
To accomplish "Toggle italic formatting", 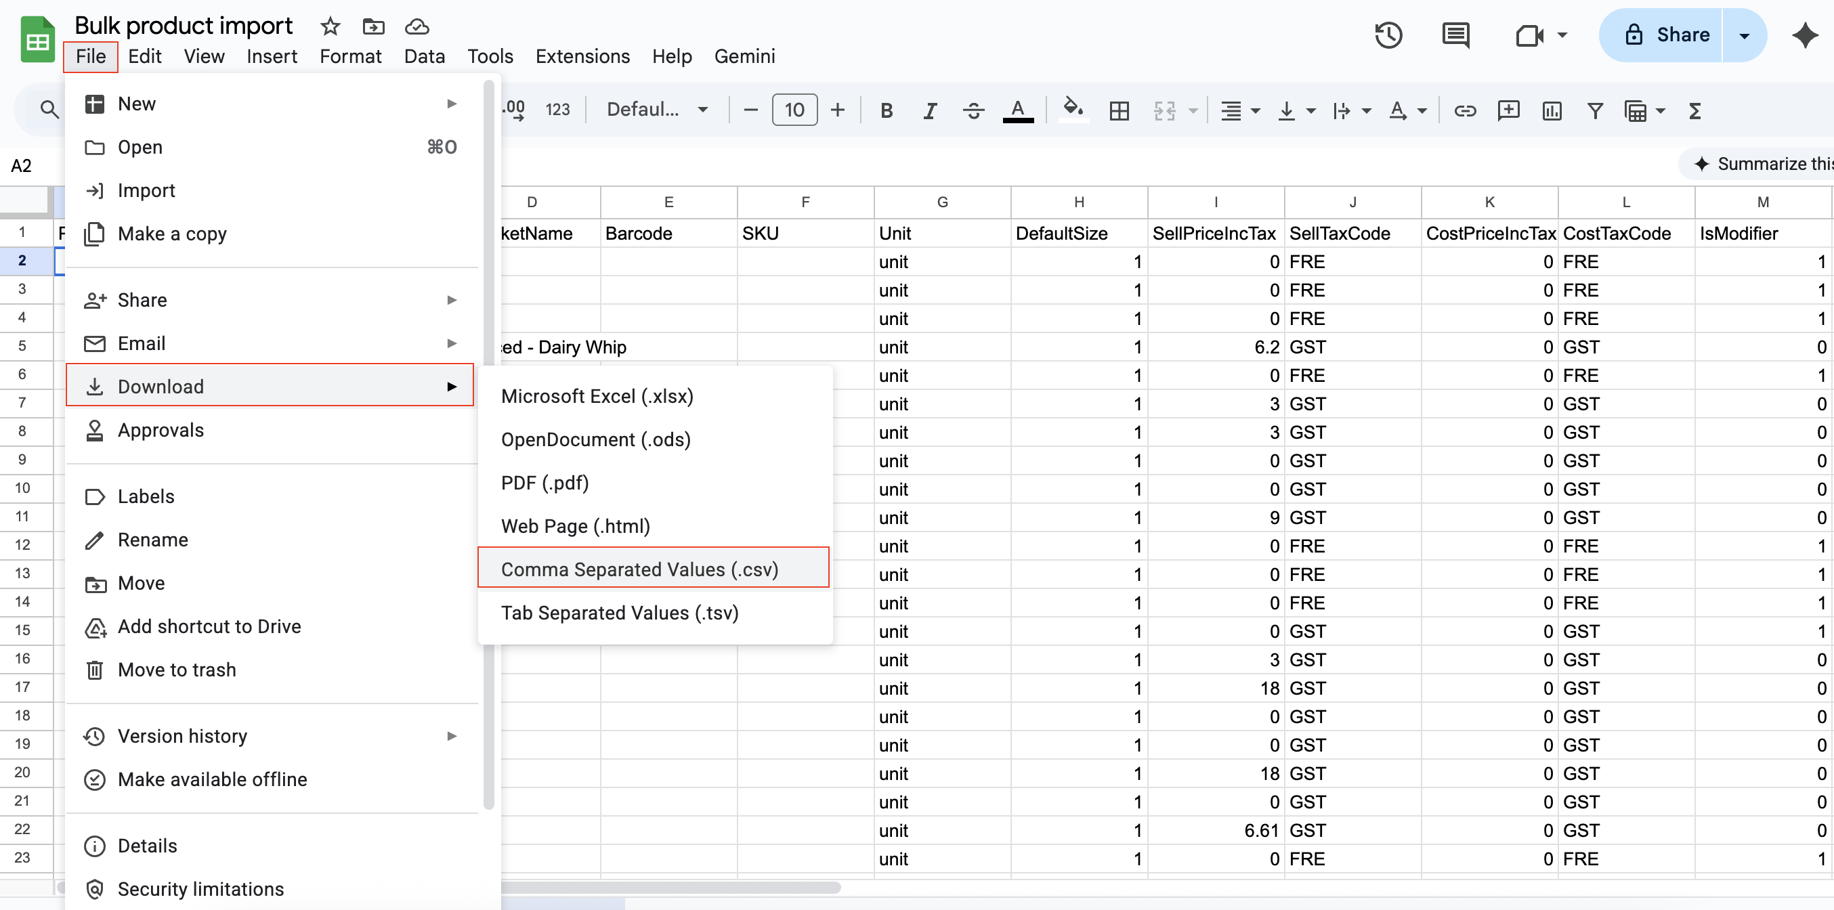I will 929,110.
